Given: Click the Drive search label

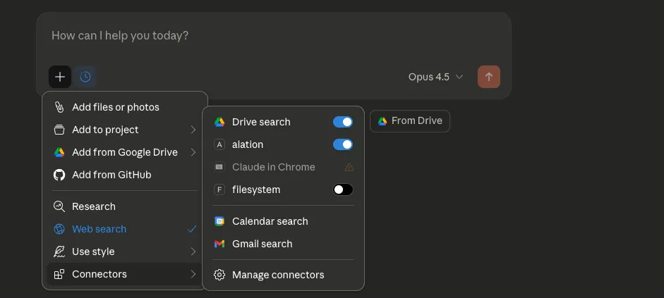Looking at the screenshot, I should (x=261, y=122).
